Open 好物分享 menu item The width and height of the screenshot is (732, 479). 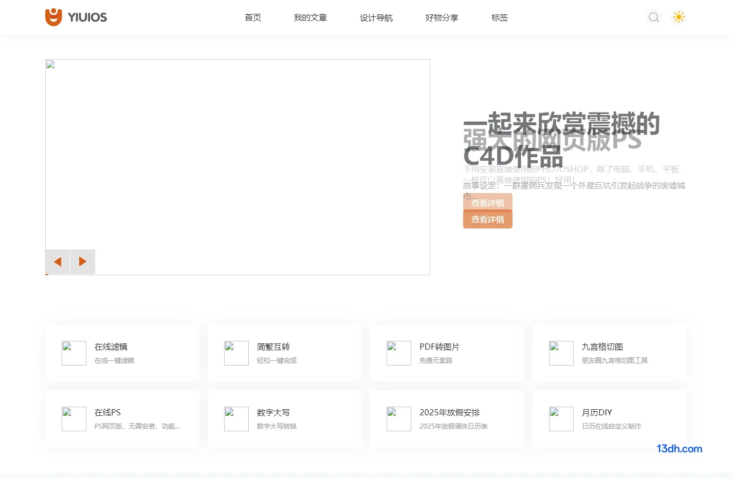coord(442,17)
